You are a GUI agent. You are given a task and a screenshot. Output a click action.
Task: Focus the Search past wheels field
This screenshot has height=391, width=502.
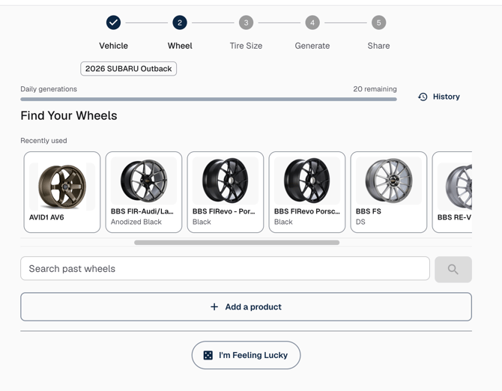click(x=225, y=268)
